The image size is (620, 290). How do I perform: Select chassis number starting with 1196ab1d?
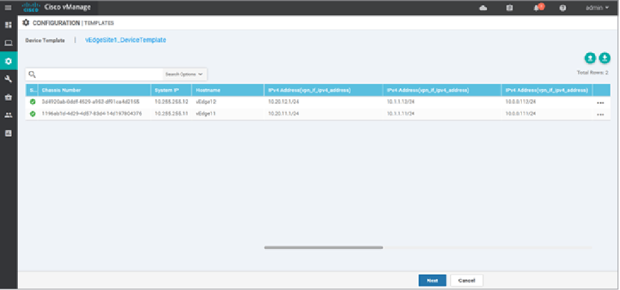point(92,114)
